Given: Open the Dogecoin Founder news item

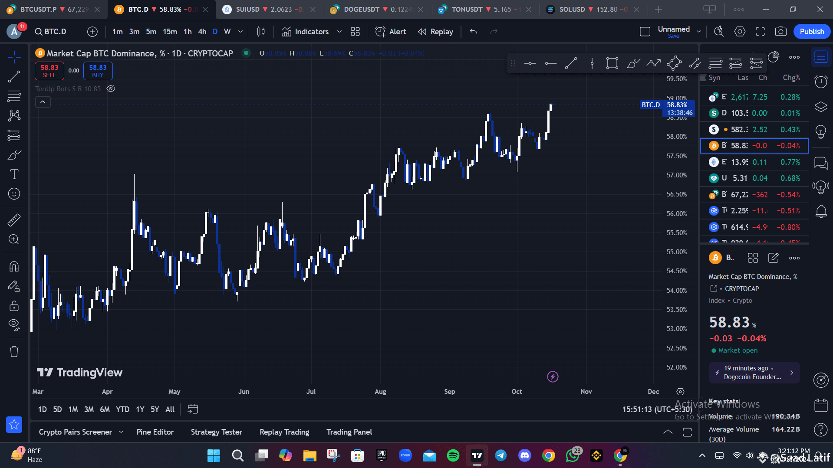Looking at the screenshot, I should [x=754, y=373].
